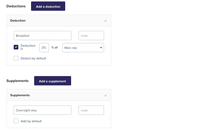Click the Supplements panel header title
Screen dimensions: 222x135
coord(20,95)
